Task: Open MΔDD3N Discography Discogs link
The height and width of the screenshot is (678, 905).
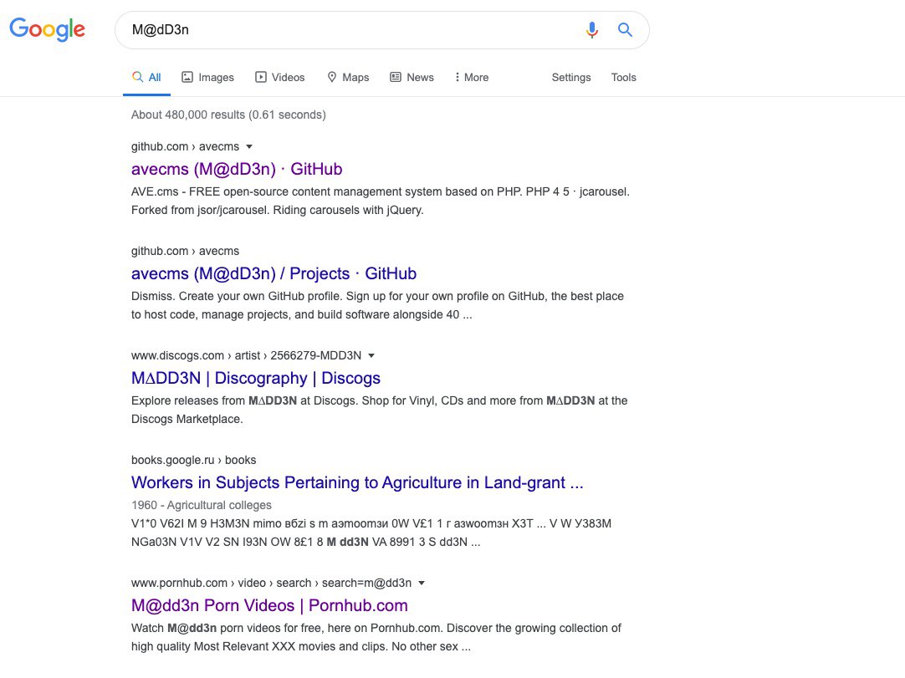Action: pos(256,378)
